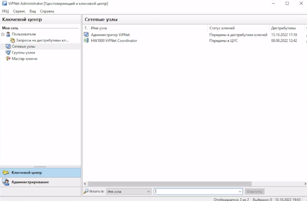The image size is (307, 201).
Task: Click the Группы узлов icon
Action: click(8, 53)
